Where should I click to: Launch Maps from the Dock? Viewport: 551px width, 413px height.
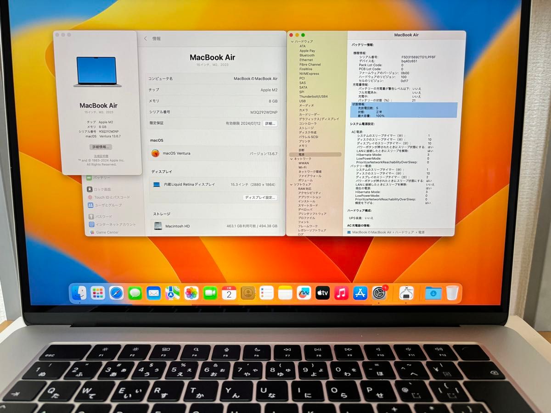pyautogui.click(x=173, y=292)
